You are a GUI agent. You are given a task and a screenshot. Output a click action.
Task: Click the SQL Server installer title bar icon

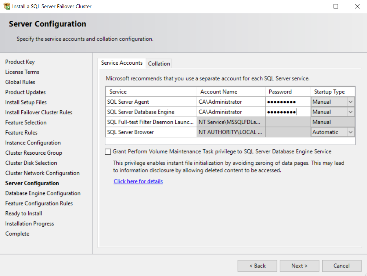(x=7, y=6)
